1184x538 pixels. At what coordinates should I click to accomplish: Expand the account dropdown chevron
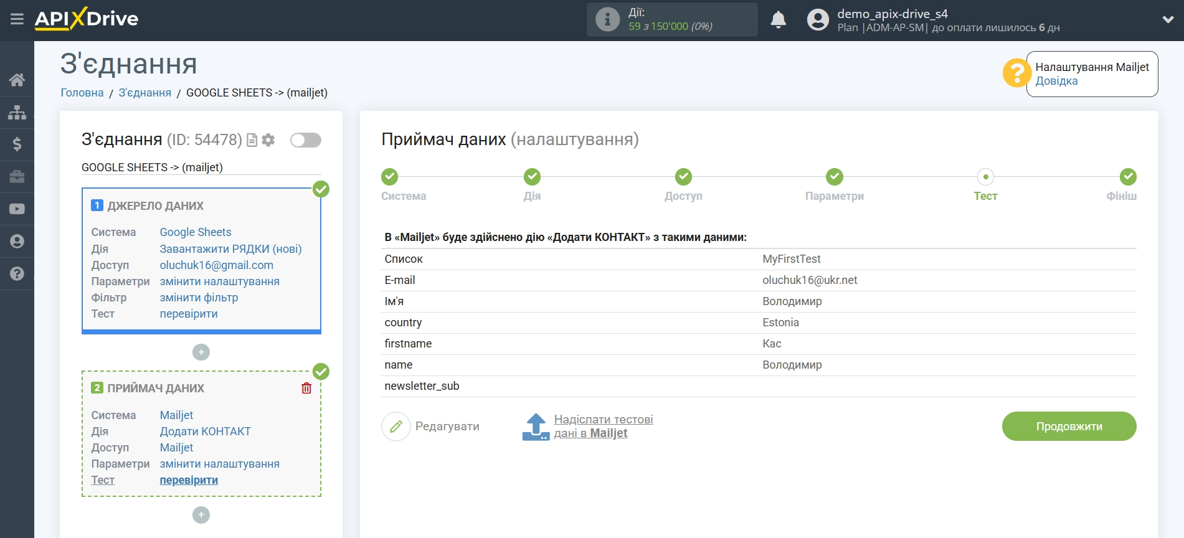[x=1168, y=19]
